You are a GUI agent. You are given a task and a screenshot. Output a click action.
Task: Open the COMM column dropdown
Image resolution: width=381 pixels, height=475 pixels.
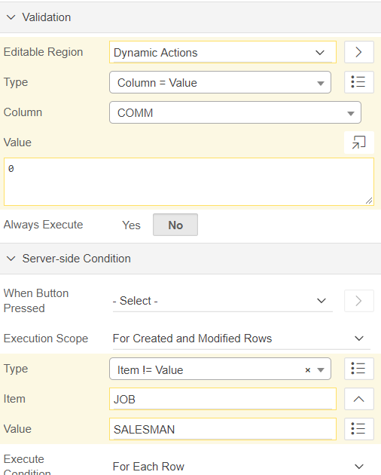click(x=235, y=112)
